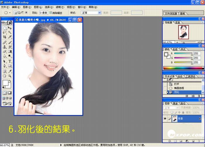The width and height of the screenshot is (205, 147).
Task: Open the 文件浏览器 file browser tab
Action: click(171, 13)
